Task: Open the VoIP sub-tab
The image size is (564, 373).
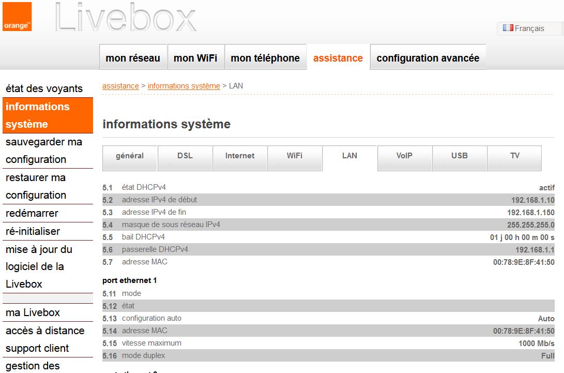Action: pos(404,156)
